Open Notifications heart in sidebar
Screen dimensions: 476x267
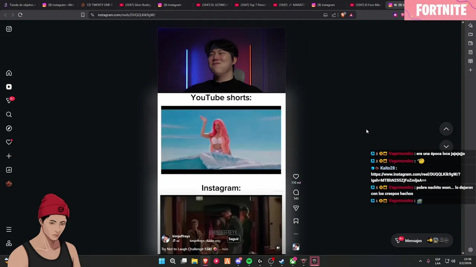pos(9,142)
